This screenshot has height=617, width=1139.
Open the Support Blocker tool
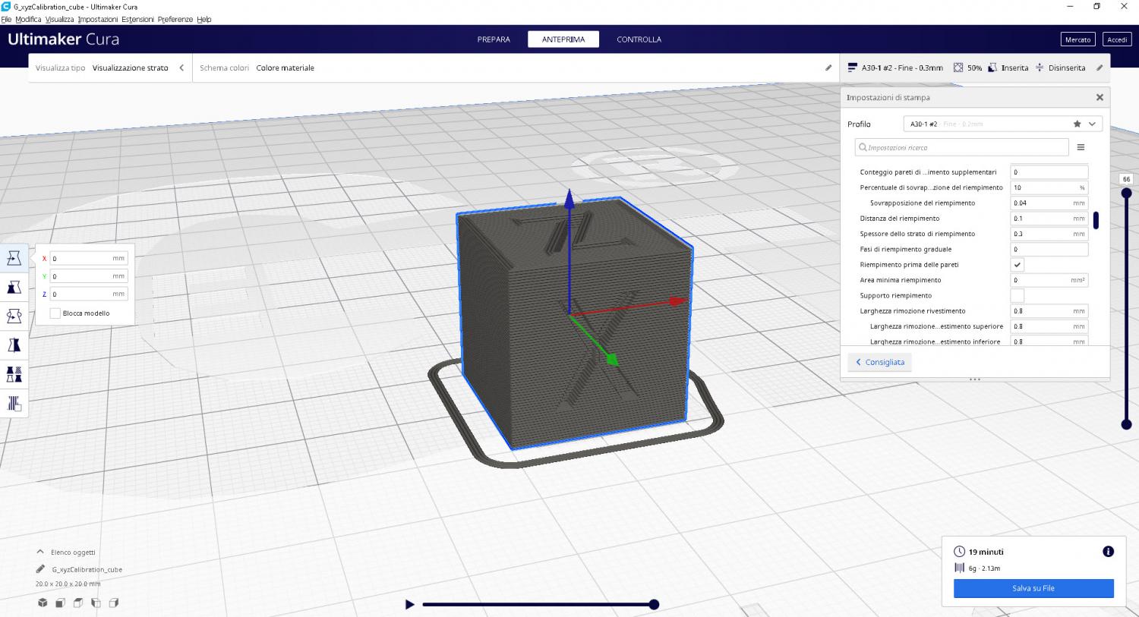[14, 403]
